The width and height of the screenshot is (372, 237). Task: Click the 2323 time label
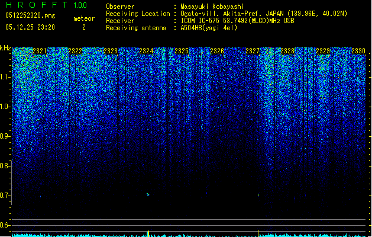pos(111,51)
